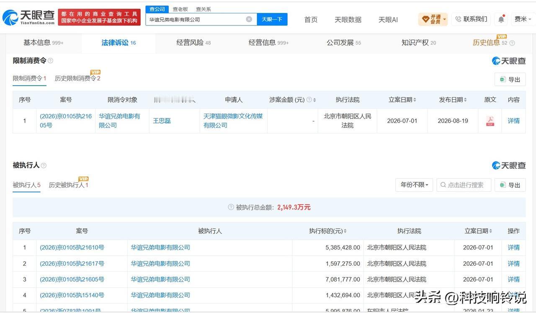Select 限制消费令 1 sub-tab
This screenshot has width=536, height=313.
pyautogui.click(x=29, y=78)
